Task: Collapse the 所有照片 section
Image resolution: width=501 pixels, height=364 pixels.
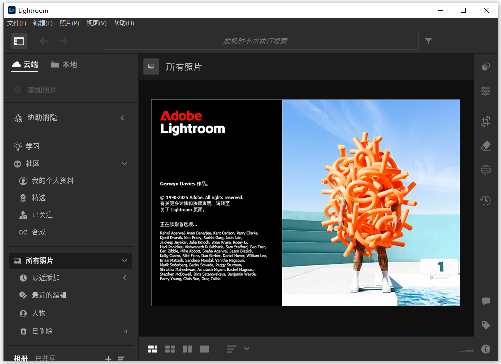Action: [x=124, y=261]
